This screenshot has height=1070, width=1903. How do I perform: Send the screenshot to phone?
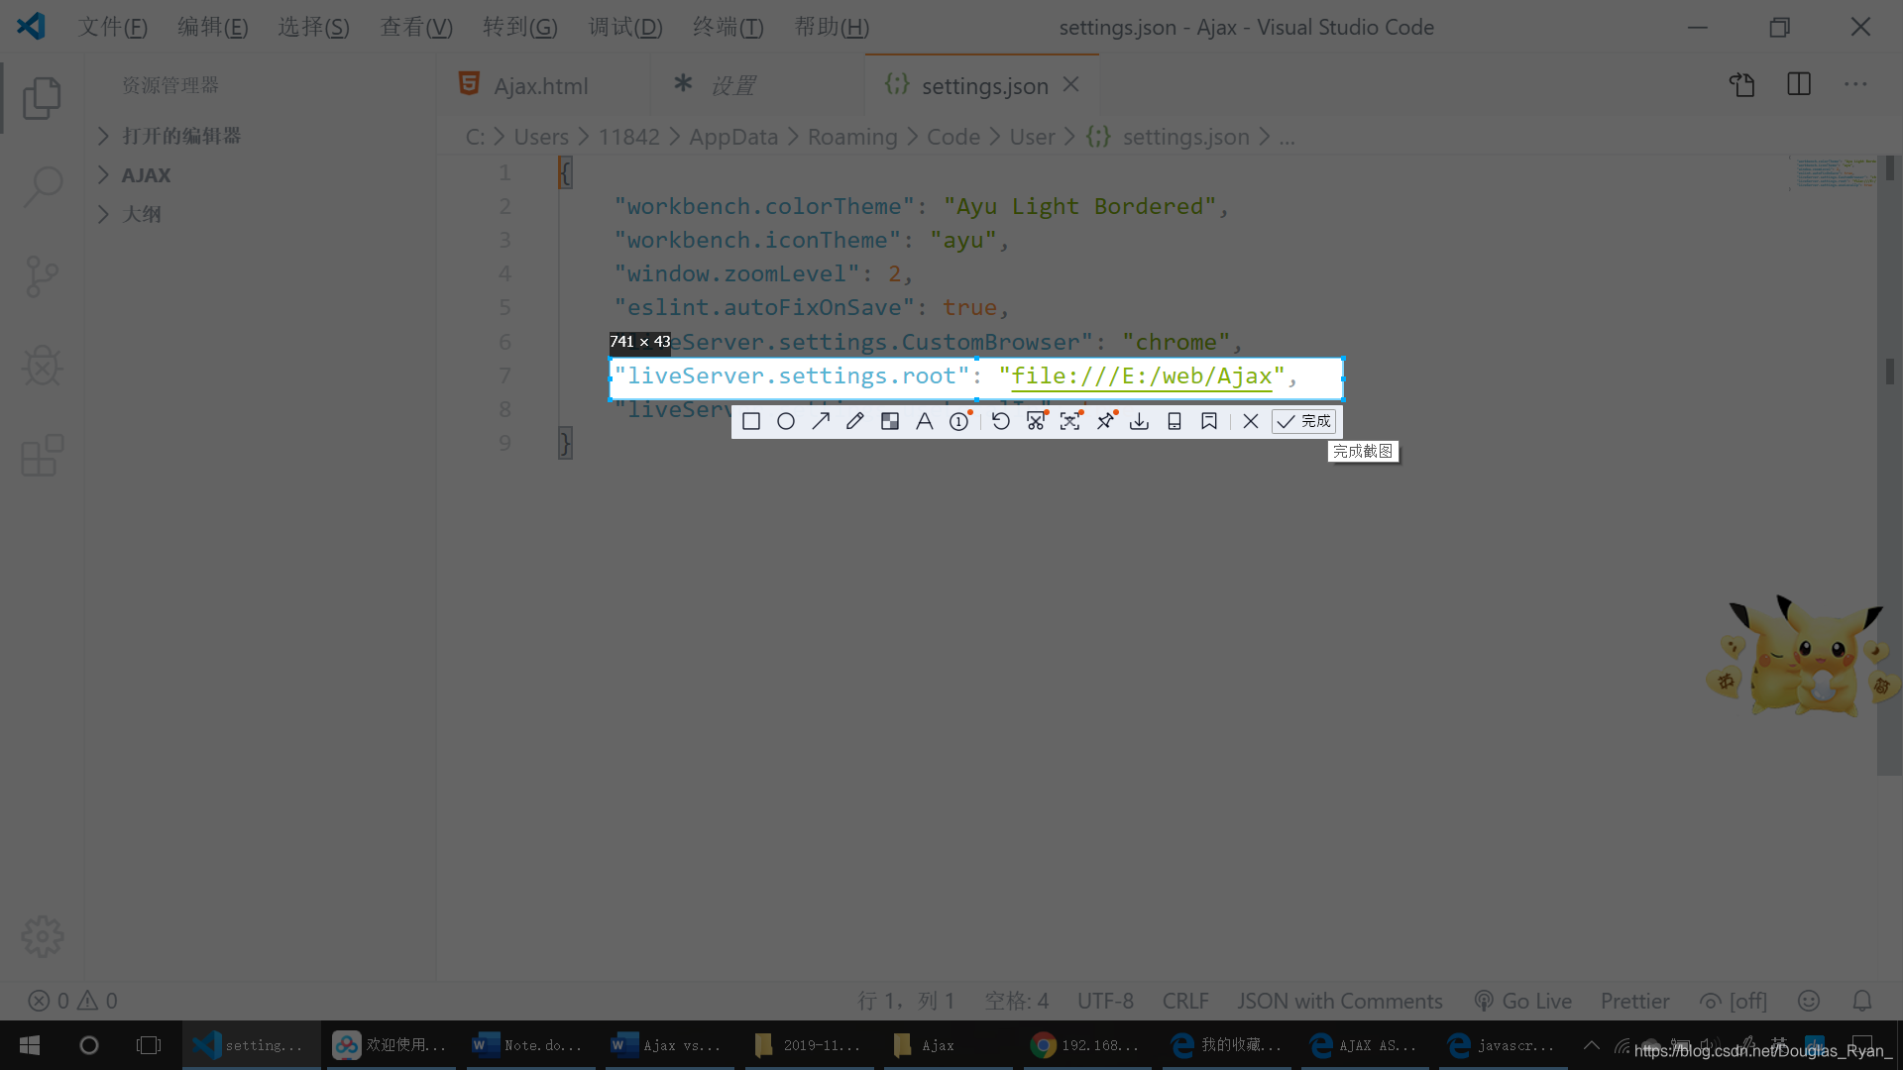[1175, 421]
